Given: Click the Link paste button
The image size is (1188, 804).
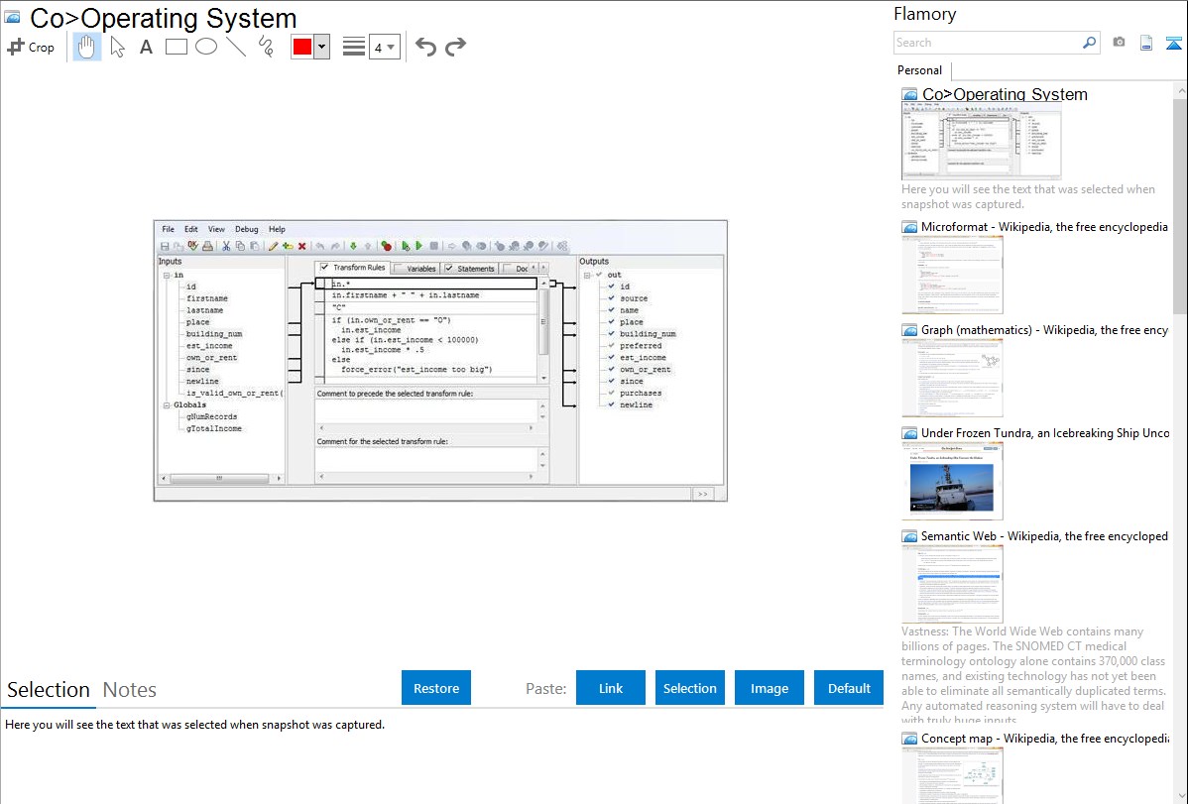Looking at the screenshot, I should click(x=611, y=688).
